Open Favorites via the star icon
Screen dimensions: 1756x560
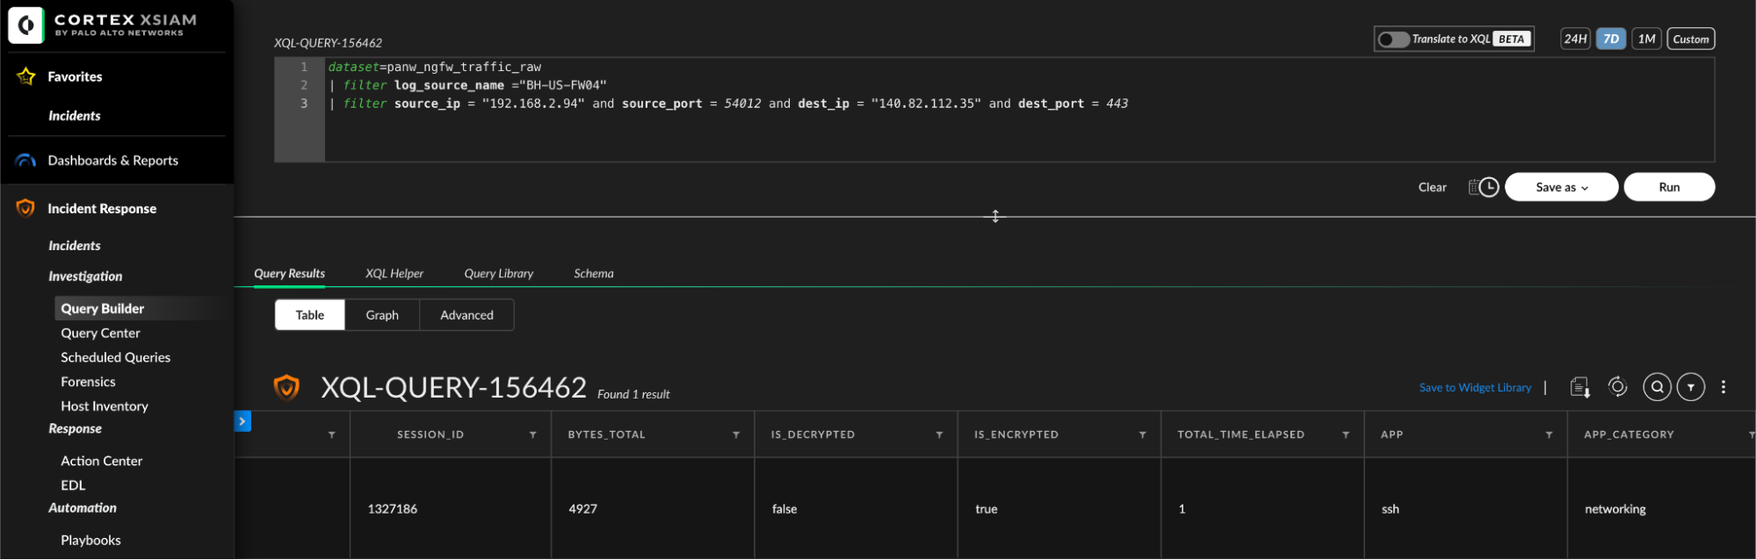(26, 76)
